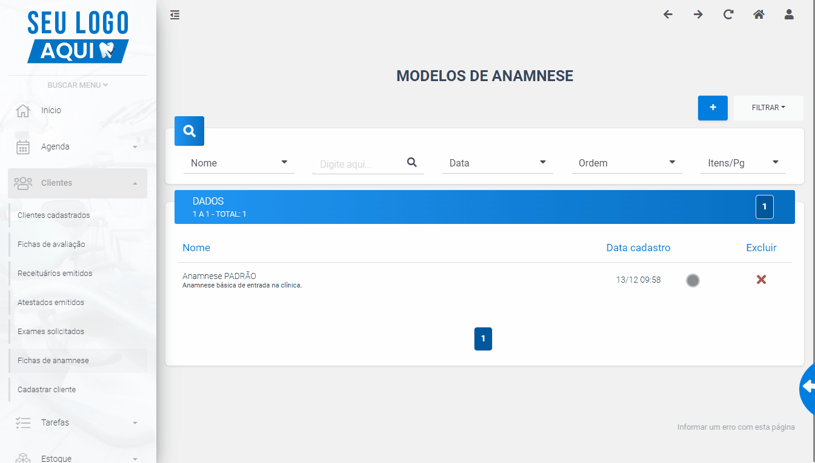Expand the BUSCAR MENU selector
Image resolution: width=815 pixels, height=463 pixels.
pyautogui.click(x=78, y=85)
